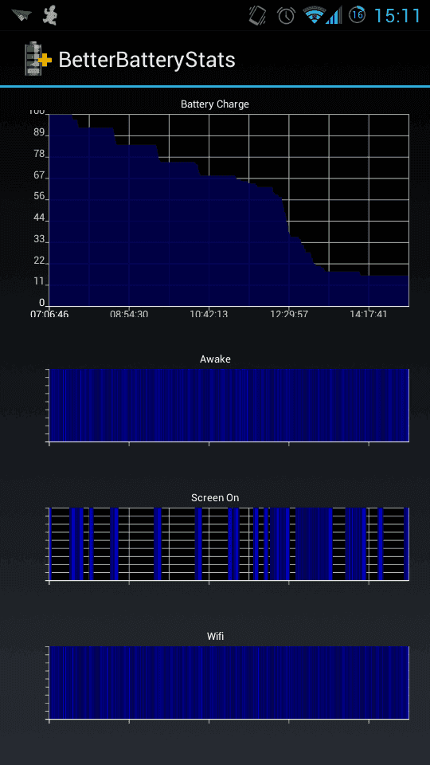The image size is (430, 765).
Task: Tap the Battery Charge graph title
Action: (x=214, y=104)
